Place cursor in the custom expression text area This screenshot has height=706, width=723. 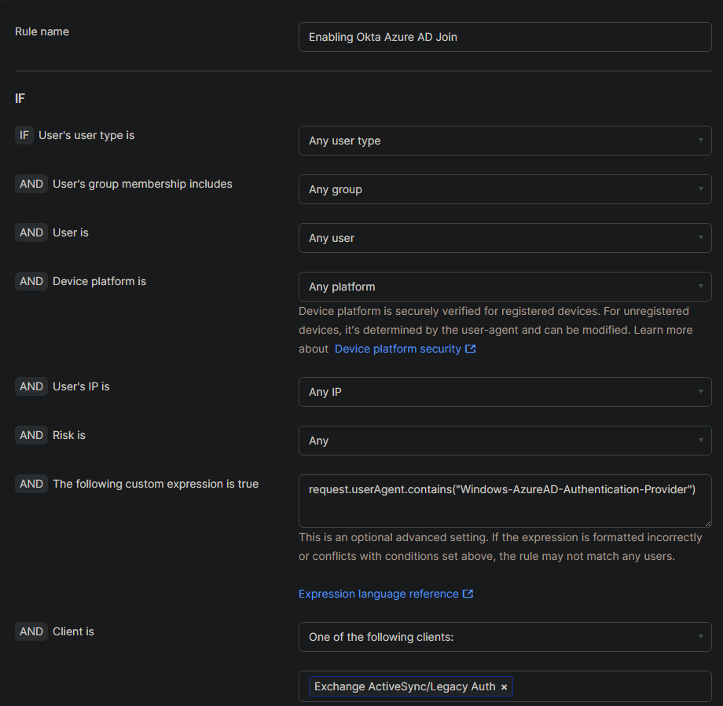[505, 500]
